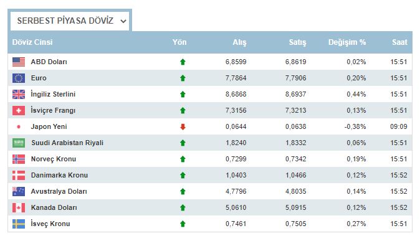Click the green up arrow for ABD Doları
This screenshot has height=251, width=420.
pos(183,62)
